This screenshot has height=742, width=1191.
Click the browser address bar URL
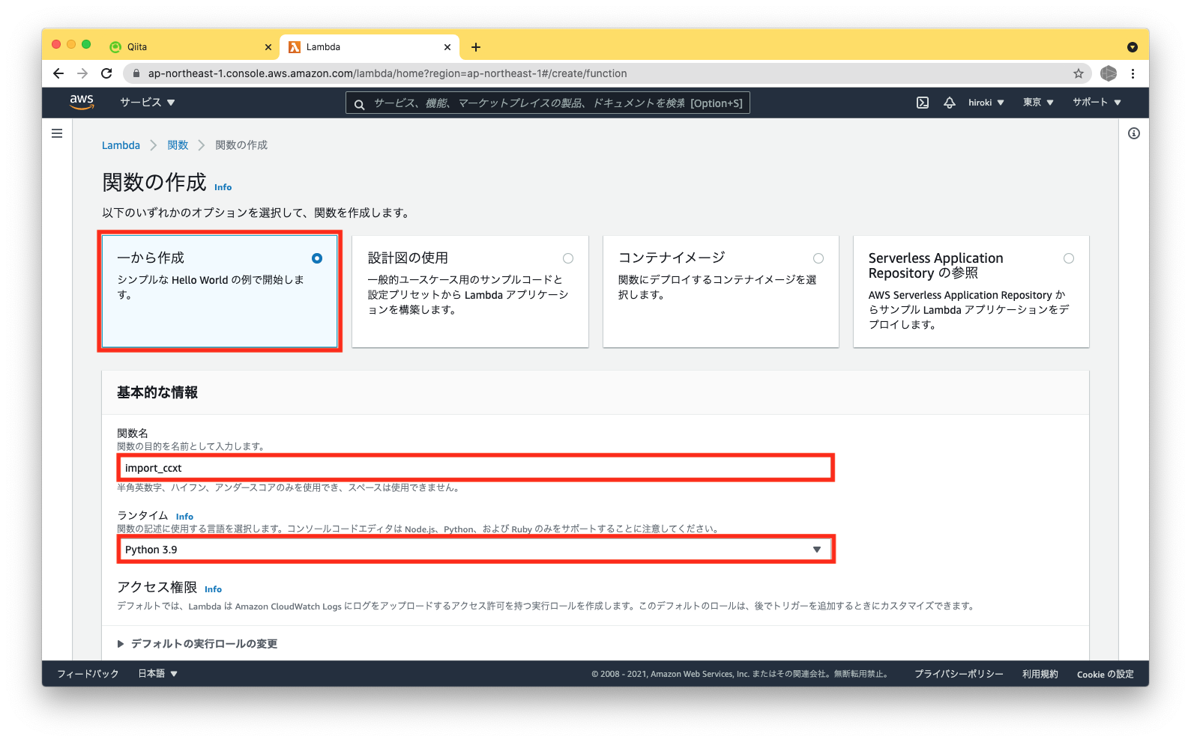pos(388,73)
